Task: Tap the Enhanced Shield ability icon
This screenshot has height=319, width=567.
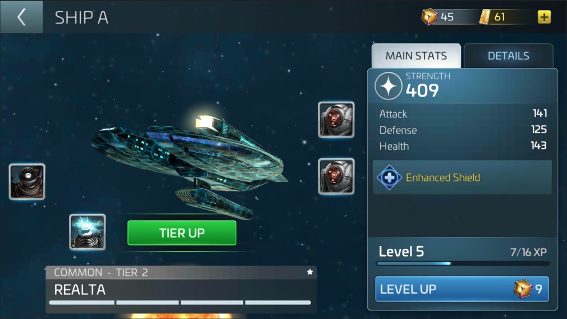Action: coord(389,177)
